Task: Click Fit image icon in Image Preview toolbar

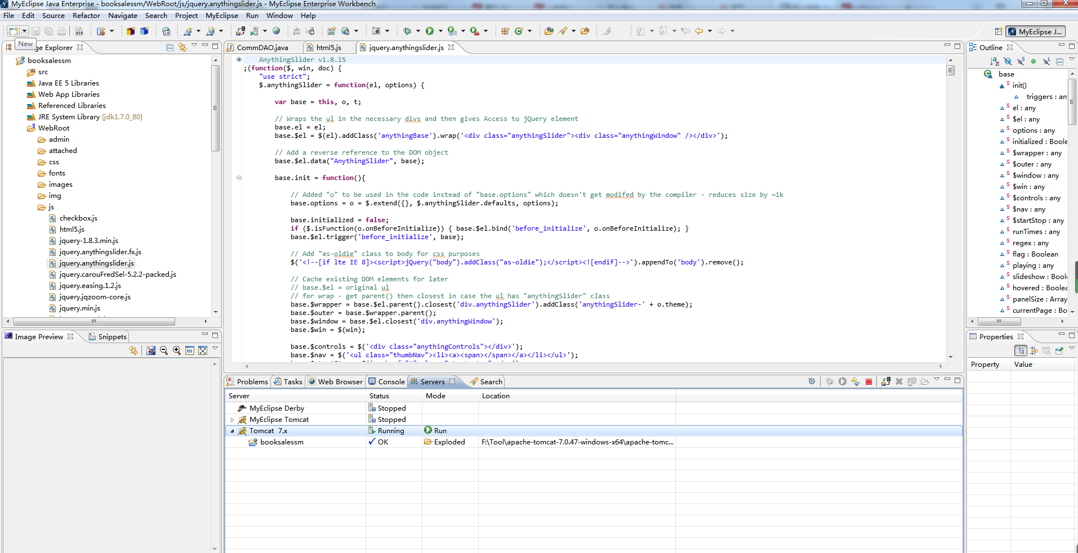Action: coord(203,350)
